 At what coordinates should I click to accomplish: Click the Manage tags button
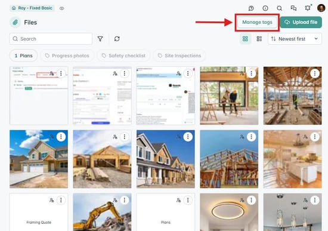(x=257, y=22)
